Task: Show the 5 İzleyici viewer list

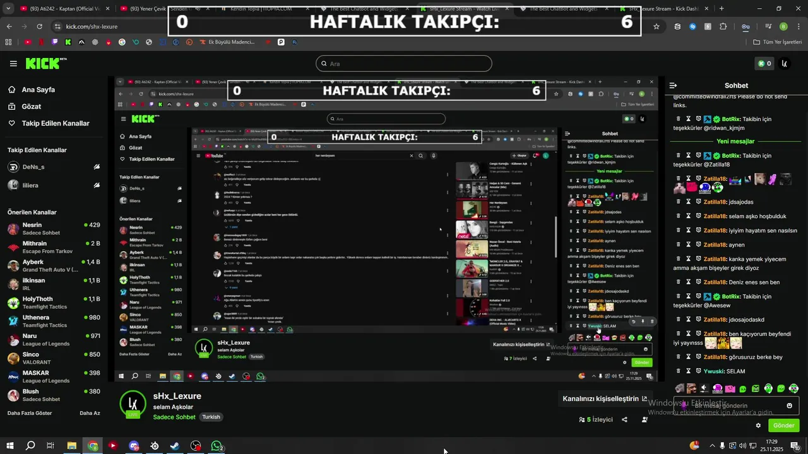Action: [x=596, y=419]
